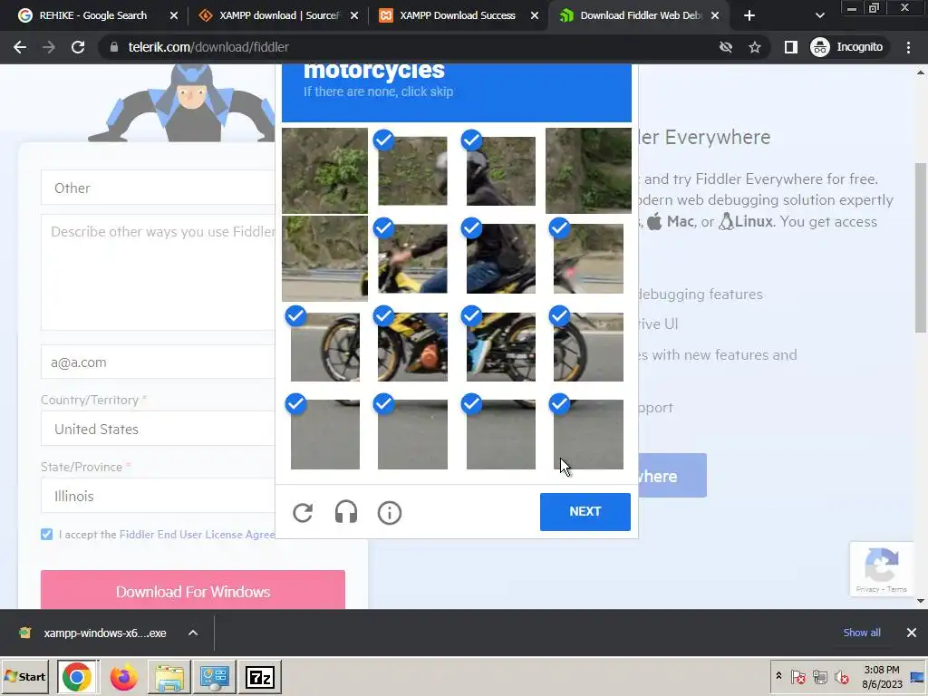The height and width of the screenshot is (696, 928).
Task: Open reCAPTCHA Privacy link
Action: tap(867, 589)
